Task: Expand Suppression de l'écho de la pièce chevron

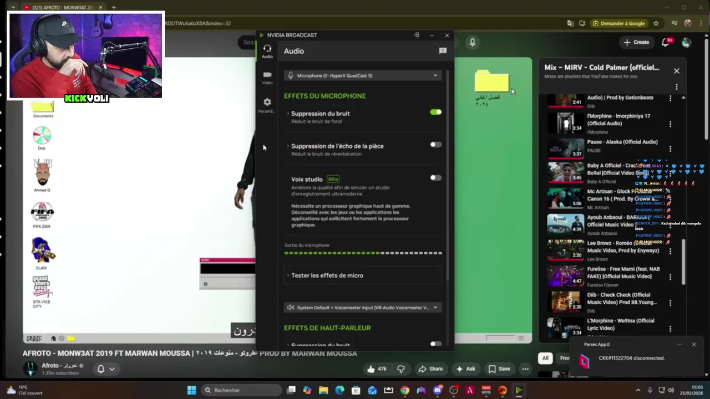Action: click(288, 146)
